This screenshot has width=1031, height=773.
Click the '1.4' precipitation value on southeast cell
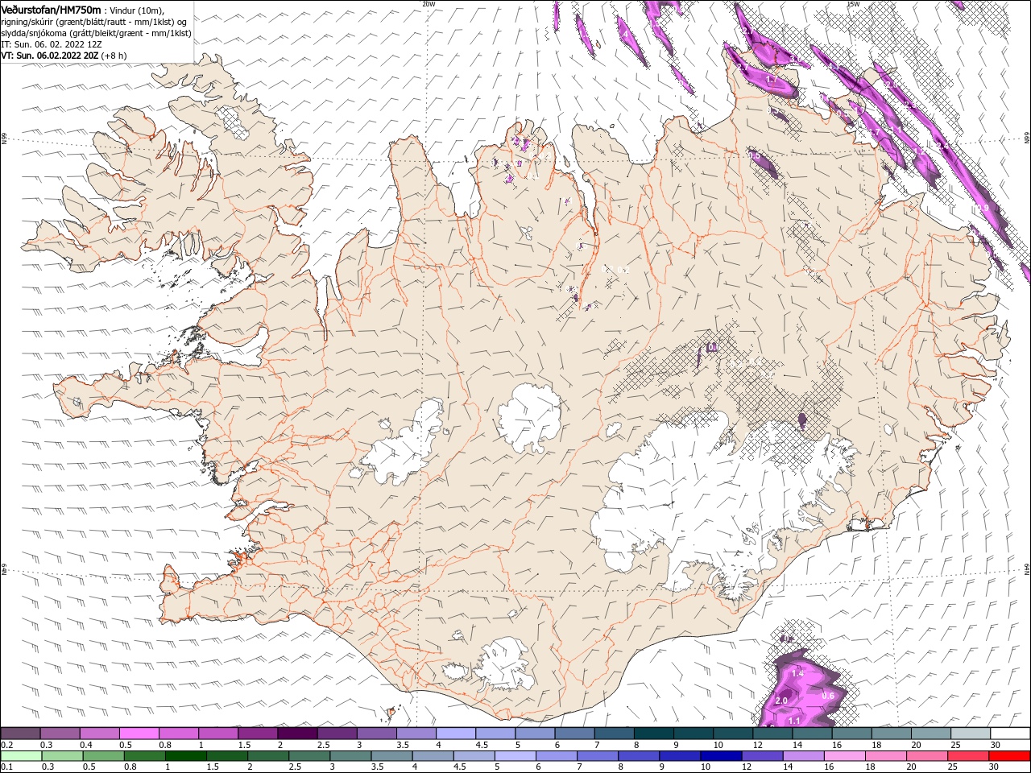[797, 673]
